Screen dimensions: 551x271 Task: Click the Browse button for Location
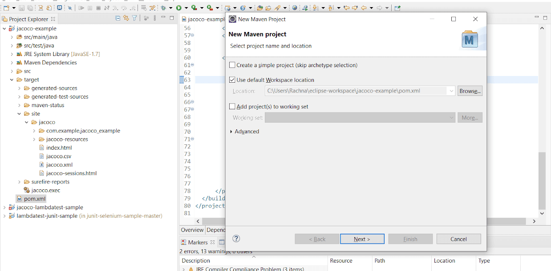[470, 91]
